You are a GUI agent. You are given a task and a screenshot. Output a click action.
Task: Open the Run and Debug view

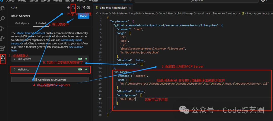tap(3, 38)
